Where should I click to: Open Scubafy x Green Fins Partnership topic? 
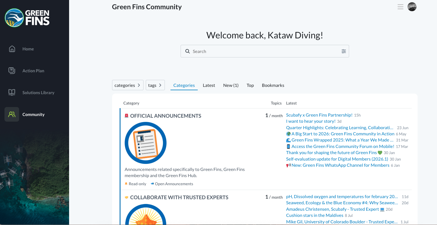pyautogui.click(x=319, y=115)
